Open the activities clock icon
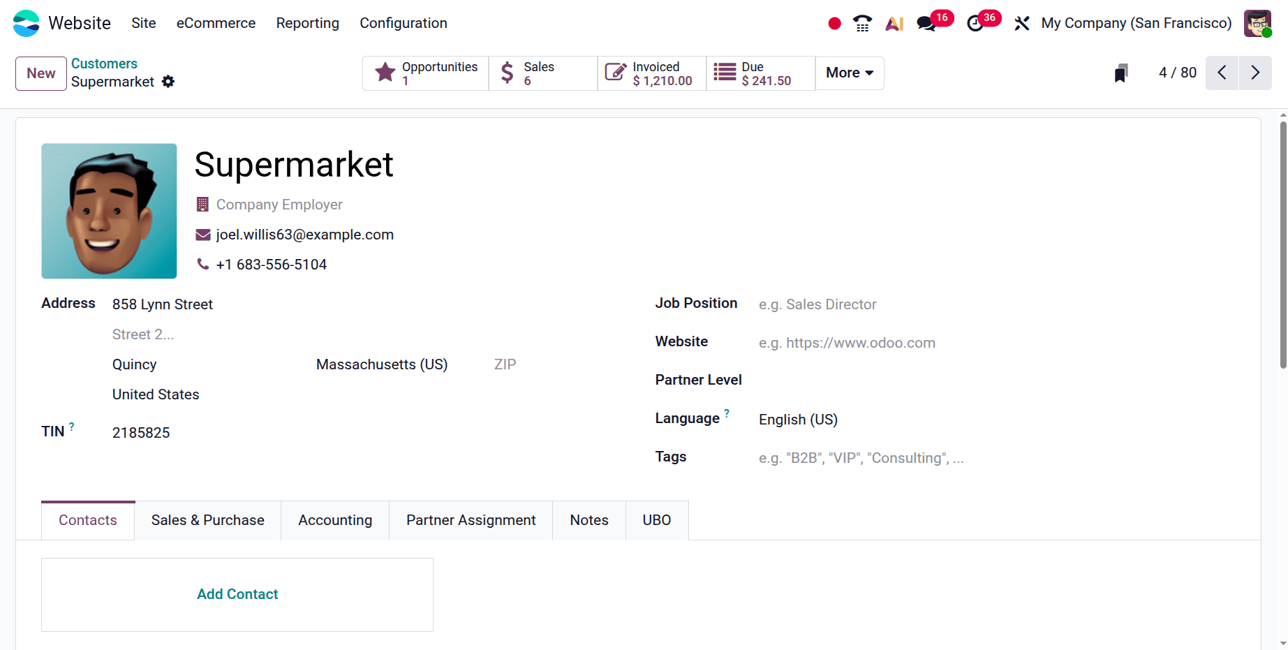This screenshot has width=1288, height=650. tap(975, 24)
